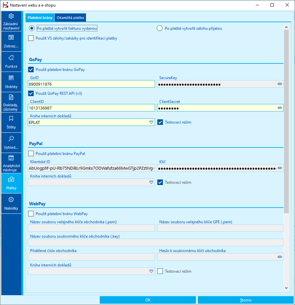Open Doklady, záznamy document icon section
This screenshot has height=305, width=295.
point(11,102)
